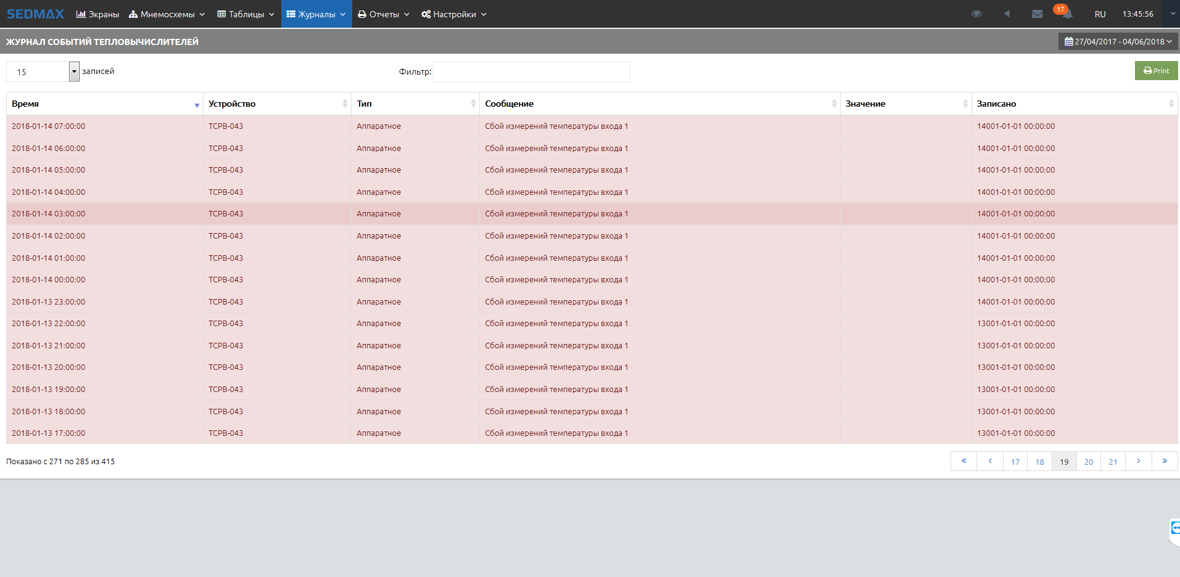Jump to first page with double-left arrow
Image resolution: width=1180 pixels, height=577 pixels.
coord(963,461)
